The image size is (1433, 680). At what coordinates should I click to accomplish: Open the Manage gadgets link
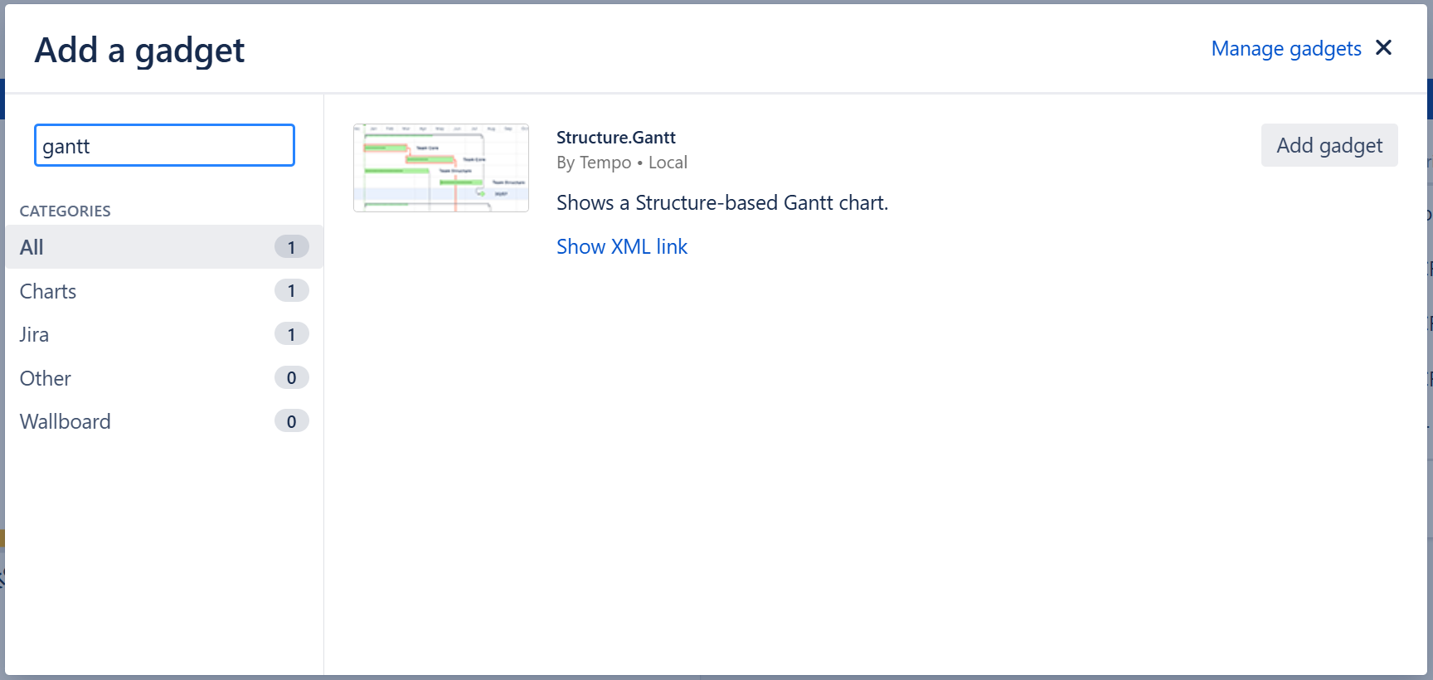click(x=1286, y=49)
